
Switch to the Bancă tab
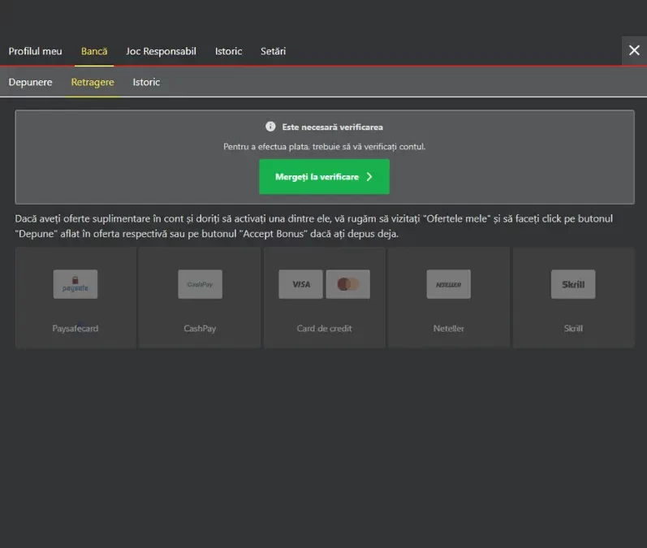pyautogui.click(x=94, y=51)
